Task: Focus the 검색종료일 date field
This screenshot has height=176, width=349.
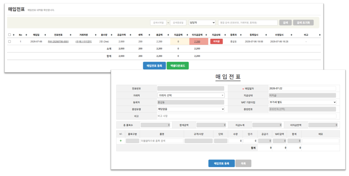Action: click(178, 23)
